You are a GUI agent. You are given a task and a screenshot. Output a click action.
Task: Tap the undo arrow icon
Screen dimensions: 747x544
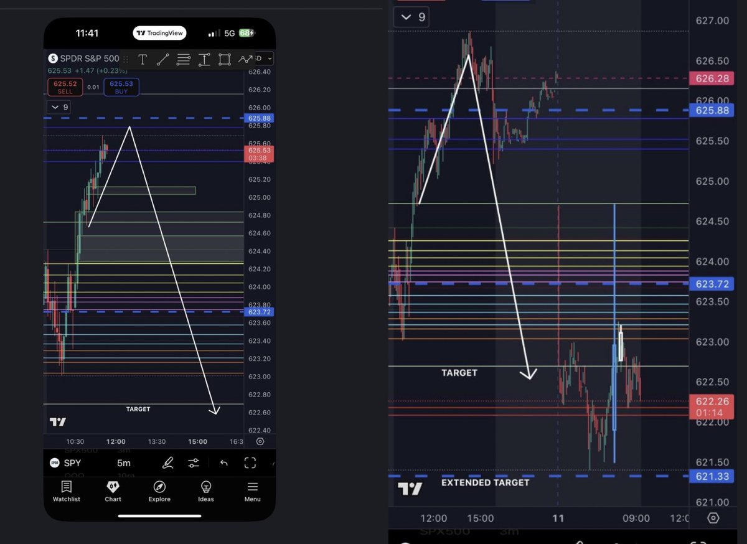(223, 462)
